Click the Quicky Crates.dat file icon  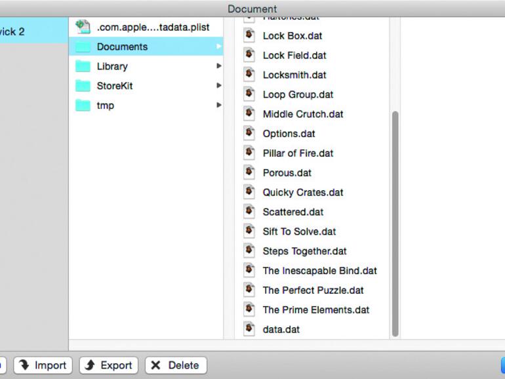pos(249,191)
